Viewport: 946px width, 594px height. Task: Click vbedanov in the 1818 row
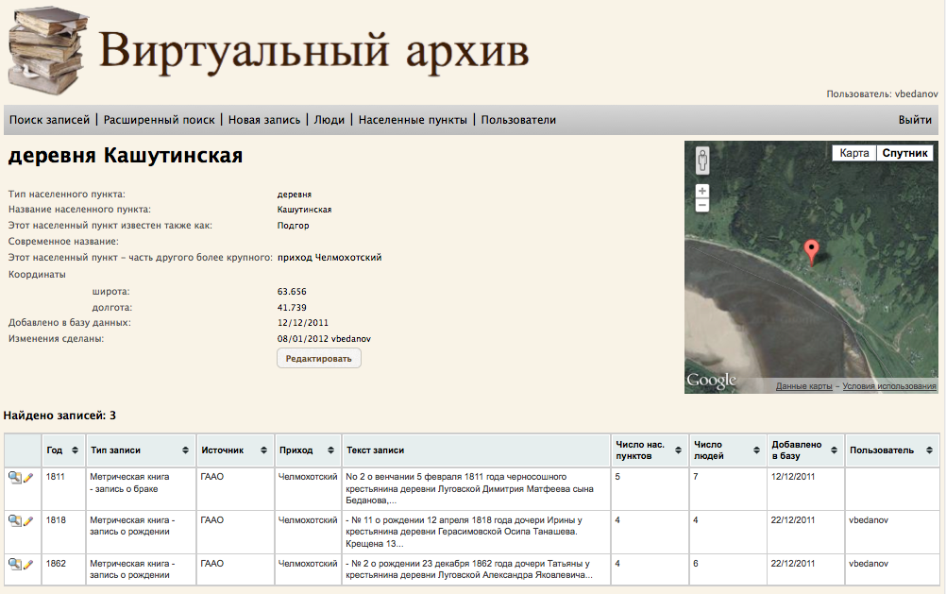[869, 520]
